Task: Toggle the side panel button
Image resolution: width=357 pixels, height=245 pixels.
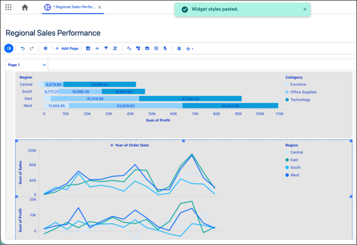Action: click(x=9, y=48)
